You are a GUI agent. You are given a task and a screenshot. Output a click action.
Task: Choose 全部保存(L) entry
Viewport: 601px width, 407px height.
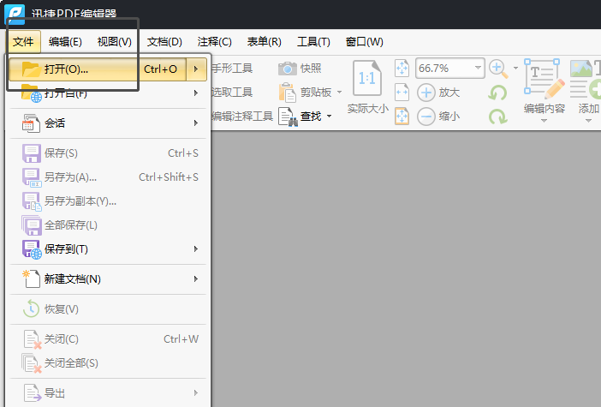108,224
